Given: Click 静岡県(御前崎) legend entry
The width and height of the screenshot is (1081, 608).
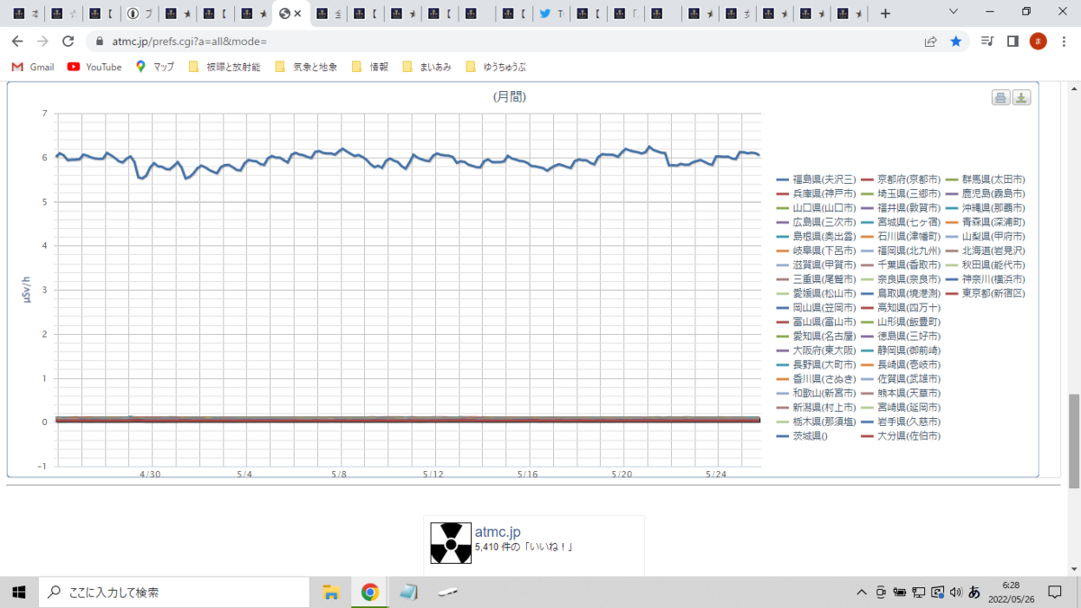Looking at the screenshot, I should coord(900,350).
